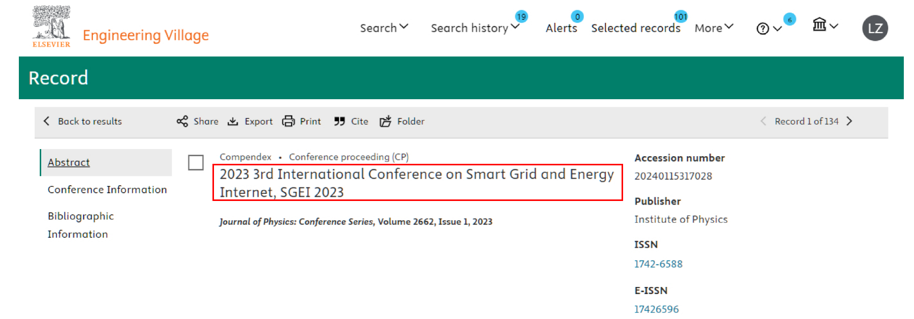This screenshot has height=319, width=914.
Task: Click the Elsevier tree logo
Action: pos(51,26)
